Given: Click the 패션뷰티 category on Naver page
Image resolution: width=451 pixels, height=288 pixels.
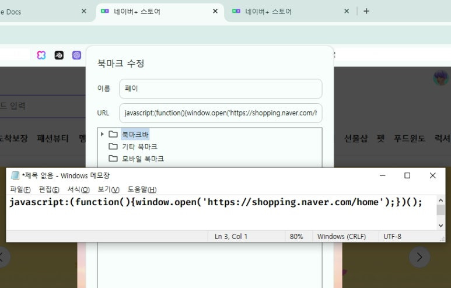Looking at the screenshot, I should click(53, 138).
